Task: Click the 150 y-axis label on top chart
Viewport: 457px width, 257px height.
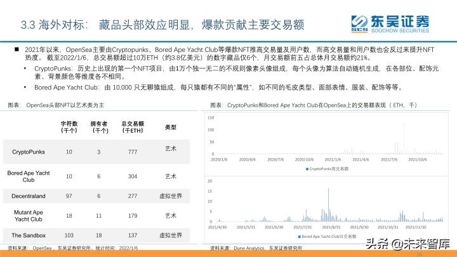Action: (211, 118)
